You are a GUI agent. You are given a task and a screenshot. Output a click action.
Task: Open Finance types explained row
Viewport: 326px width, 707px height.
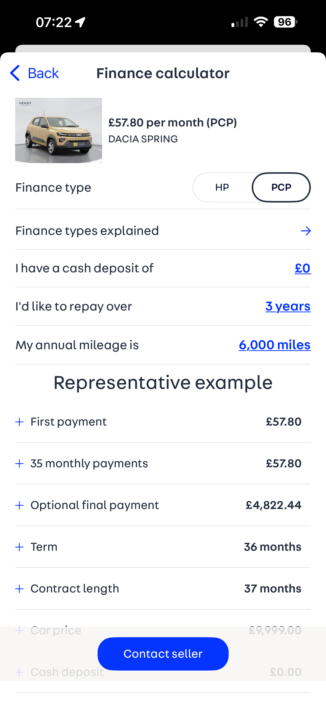click(87, 231)
